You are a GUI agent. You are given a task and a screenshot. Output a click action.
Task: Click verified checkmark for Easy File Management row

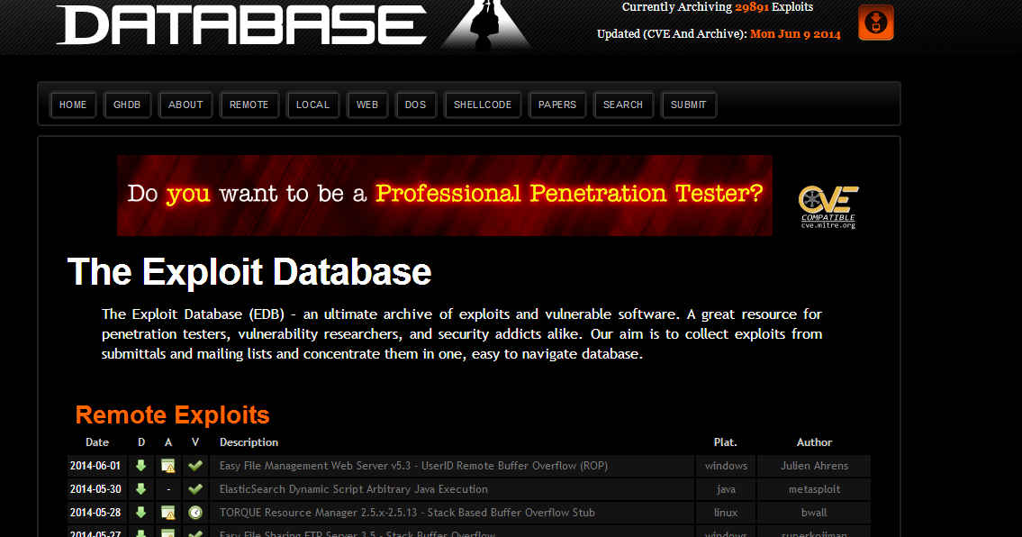pos(194,466)
